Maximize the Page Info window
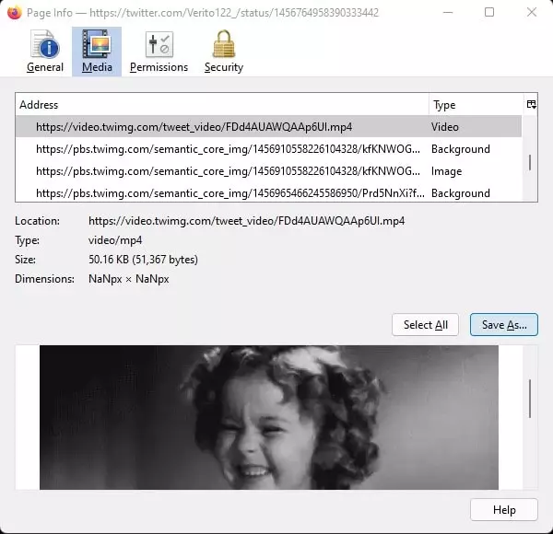 click(x=489, y=12)
